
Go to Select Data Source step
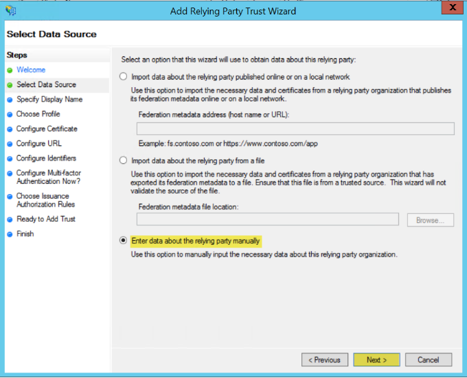46,85
